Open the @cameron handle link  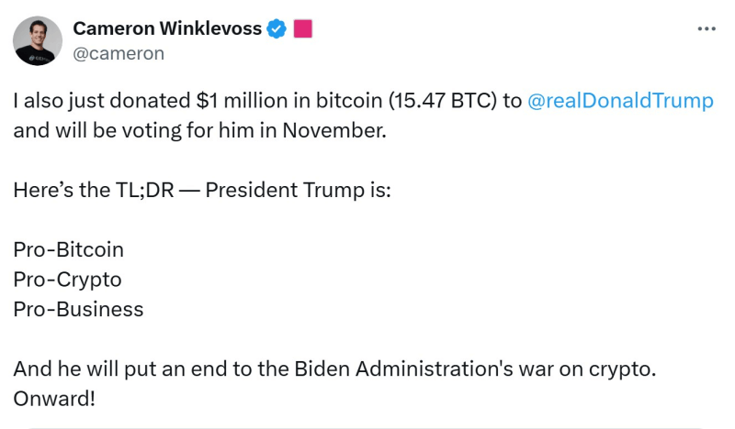coord(119,53)
